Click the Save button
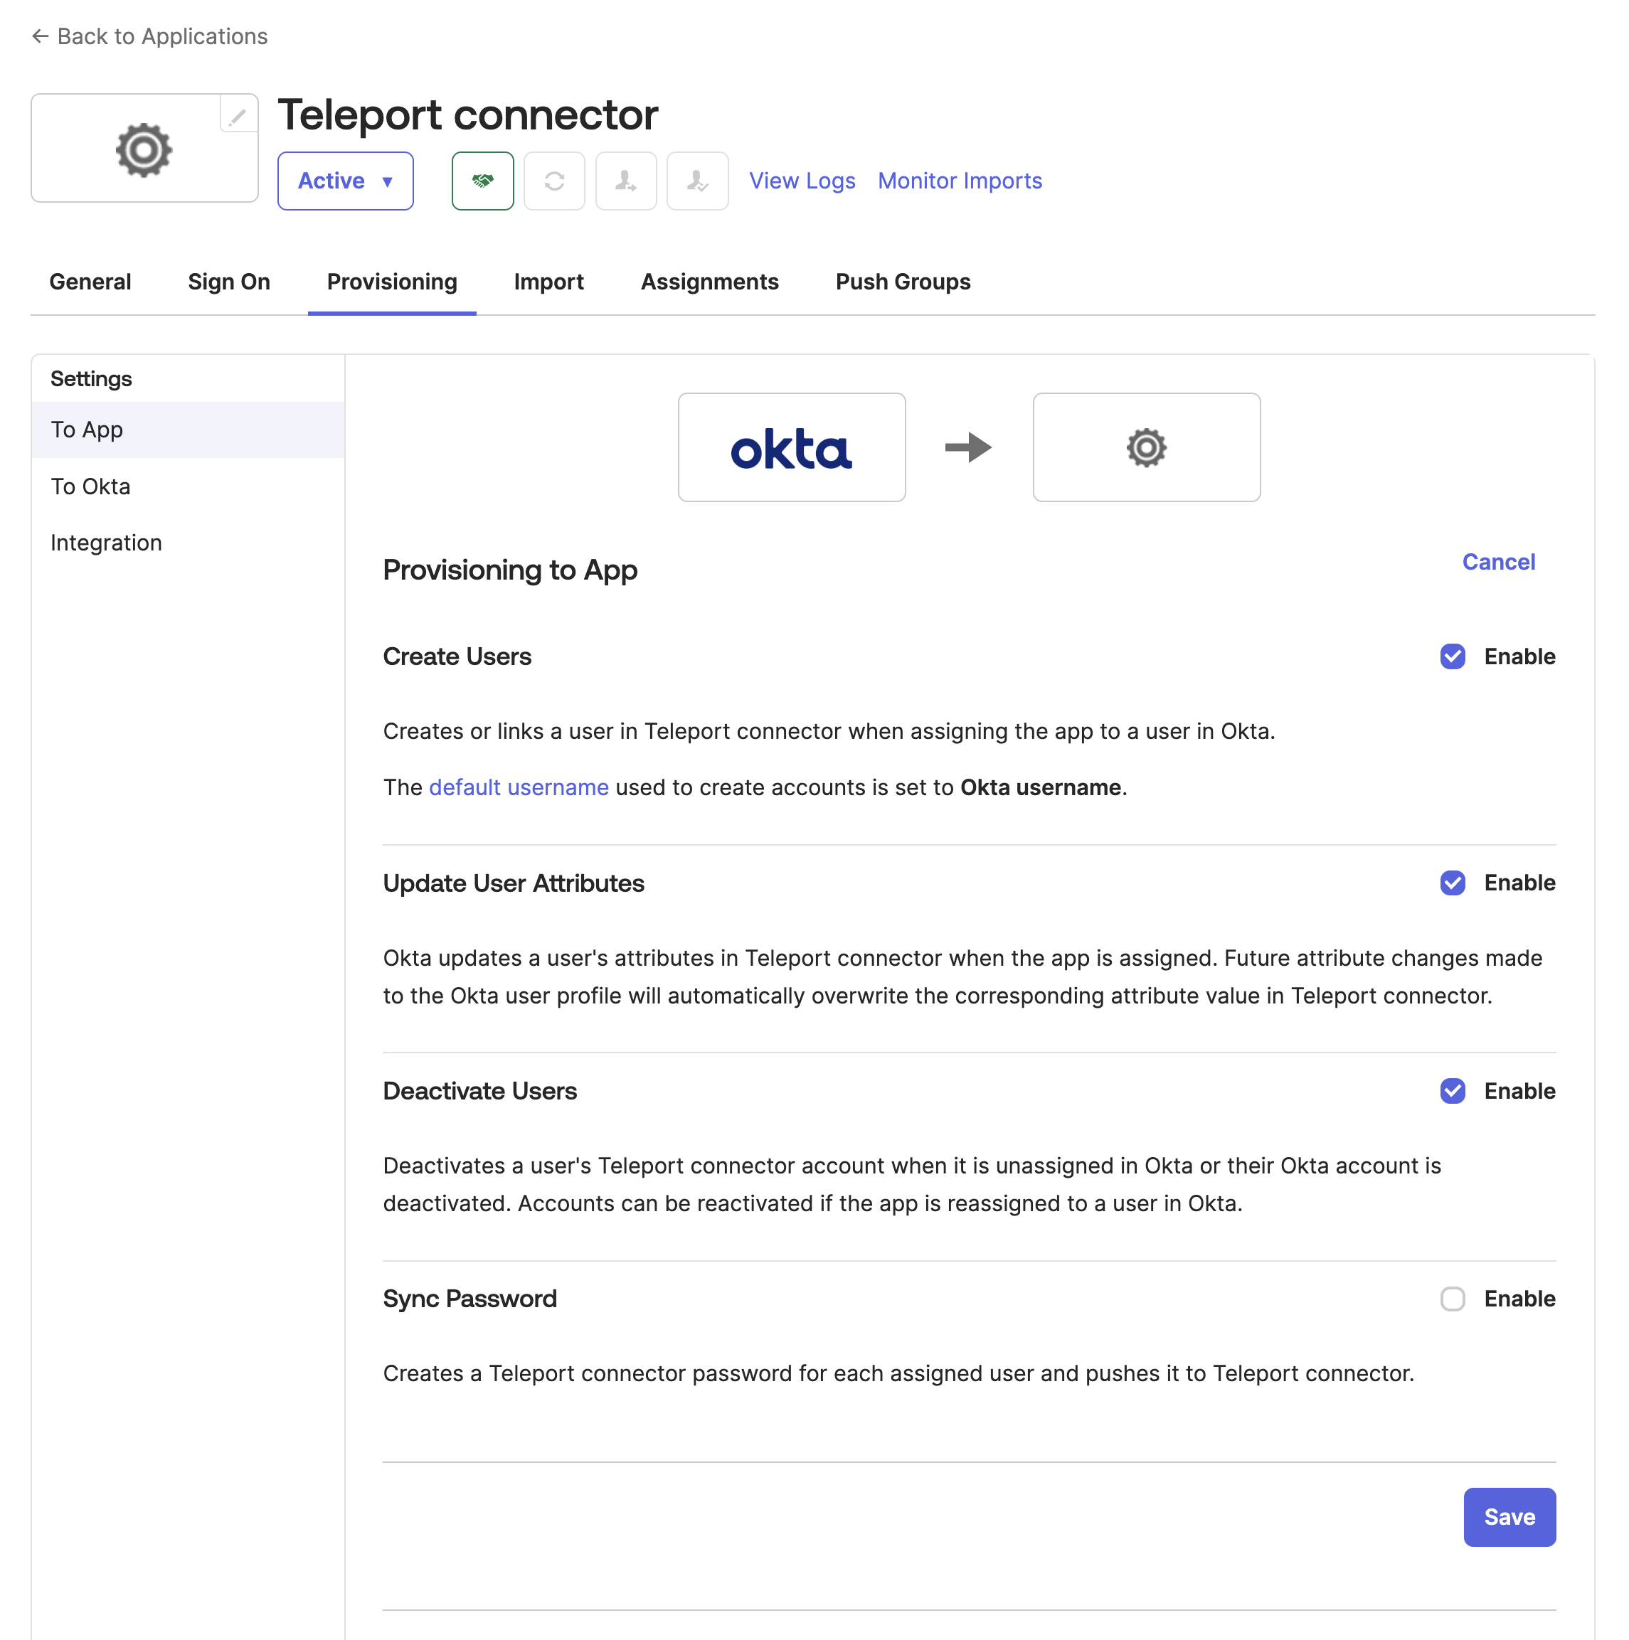This screenshot has height=1640, width=1629. click(1509, 1517)
